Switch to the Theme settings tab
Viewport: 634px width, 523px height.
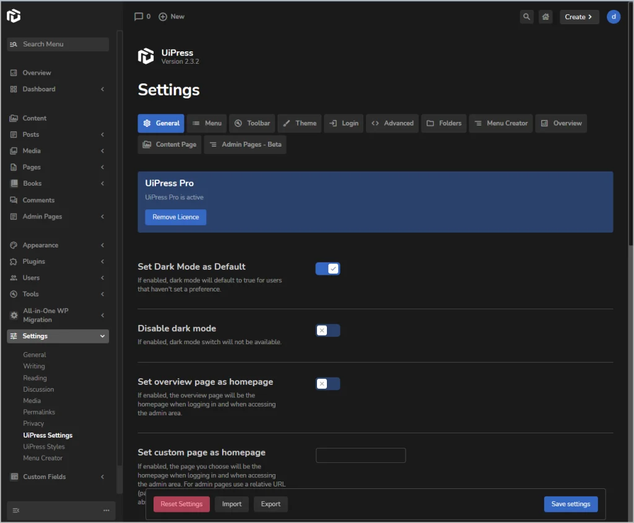pos(299,123)
